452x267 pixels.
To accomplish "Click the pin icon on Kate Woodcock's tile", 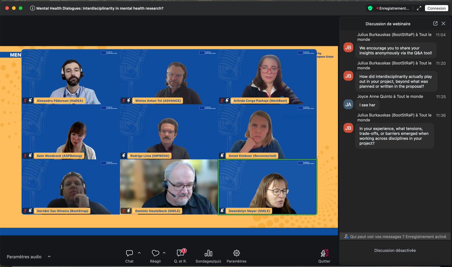I will [31, 155].
